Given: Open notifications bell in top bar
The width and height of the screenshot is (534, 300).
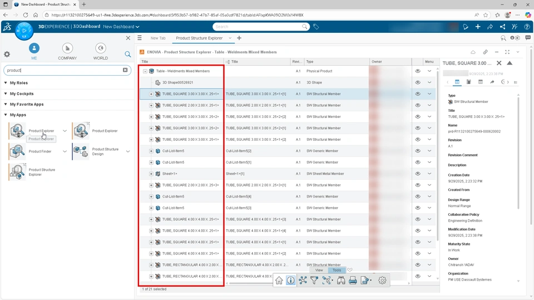Looking at the screenshot, I should click(466, 27).
